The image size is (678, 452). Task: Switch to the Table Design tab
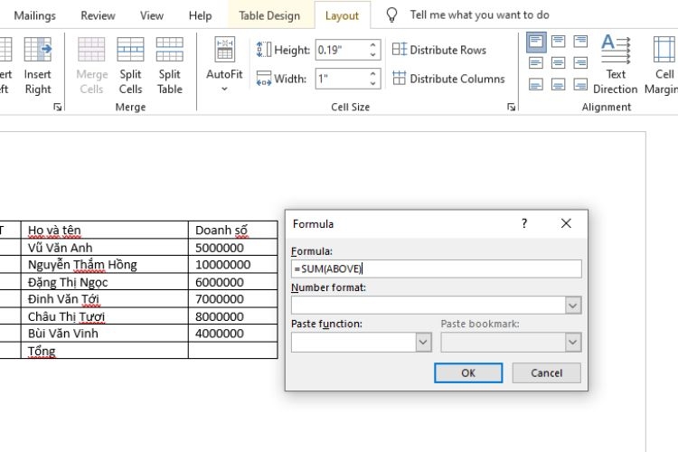[x=269, y=15]
